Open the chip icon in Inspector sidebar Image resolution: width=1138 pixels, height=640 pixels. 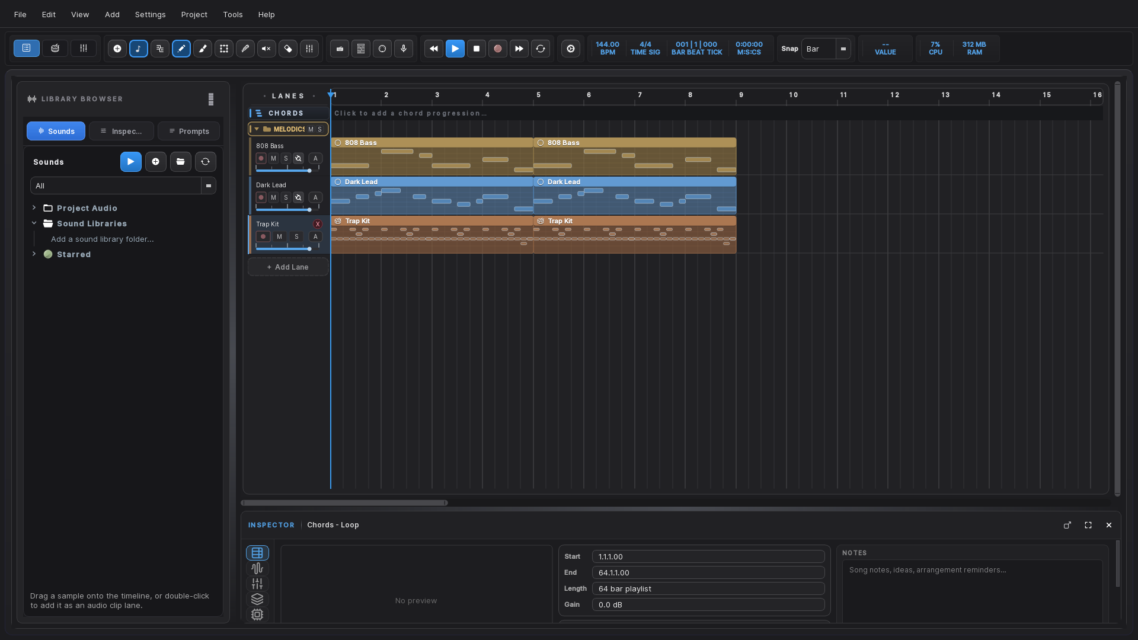[x=257, y=615]
